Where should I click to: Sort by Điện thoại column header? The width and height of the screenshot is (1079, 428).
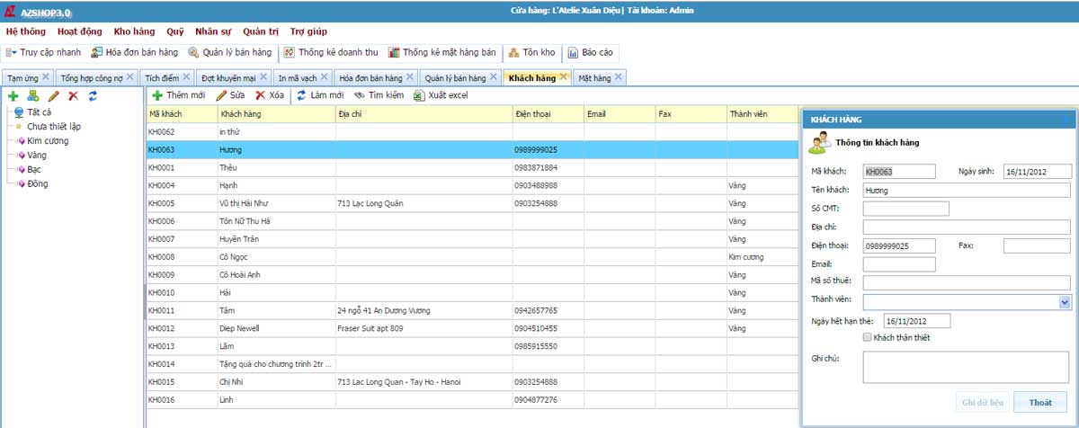coord(548,114)
